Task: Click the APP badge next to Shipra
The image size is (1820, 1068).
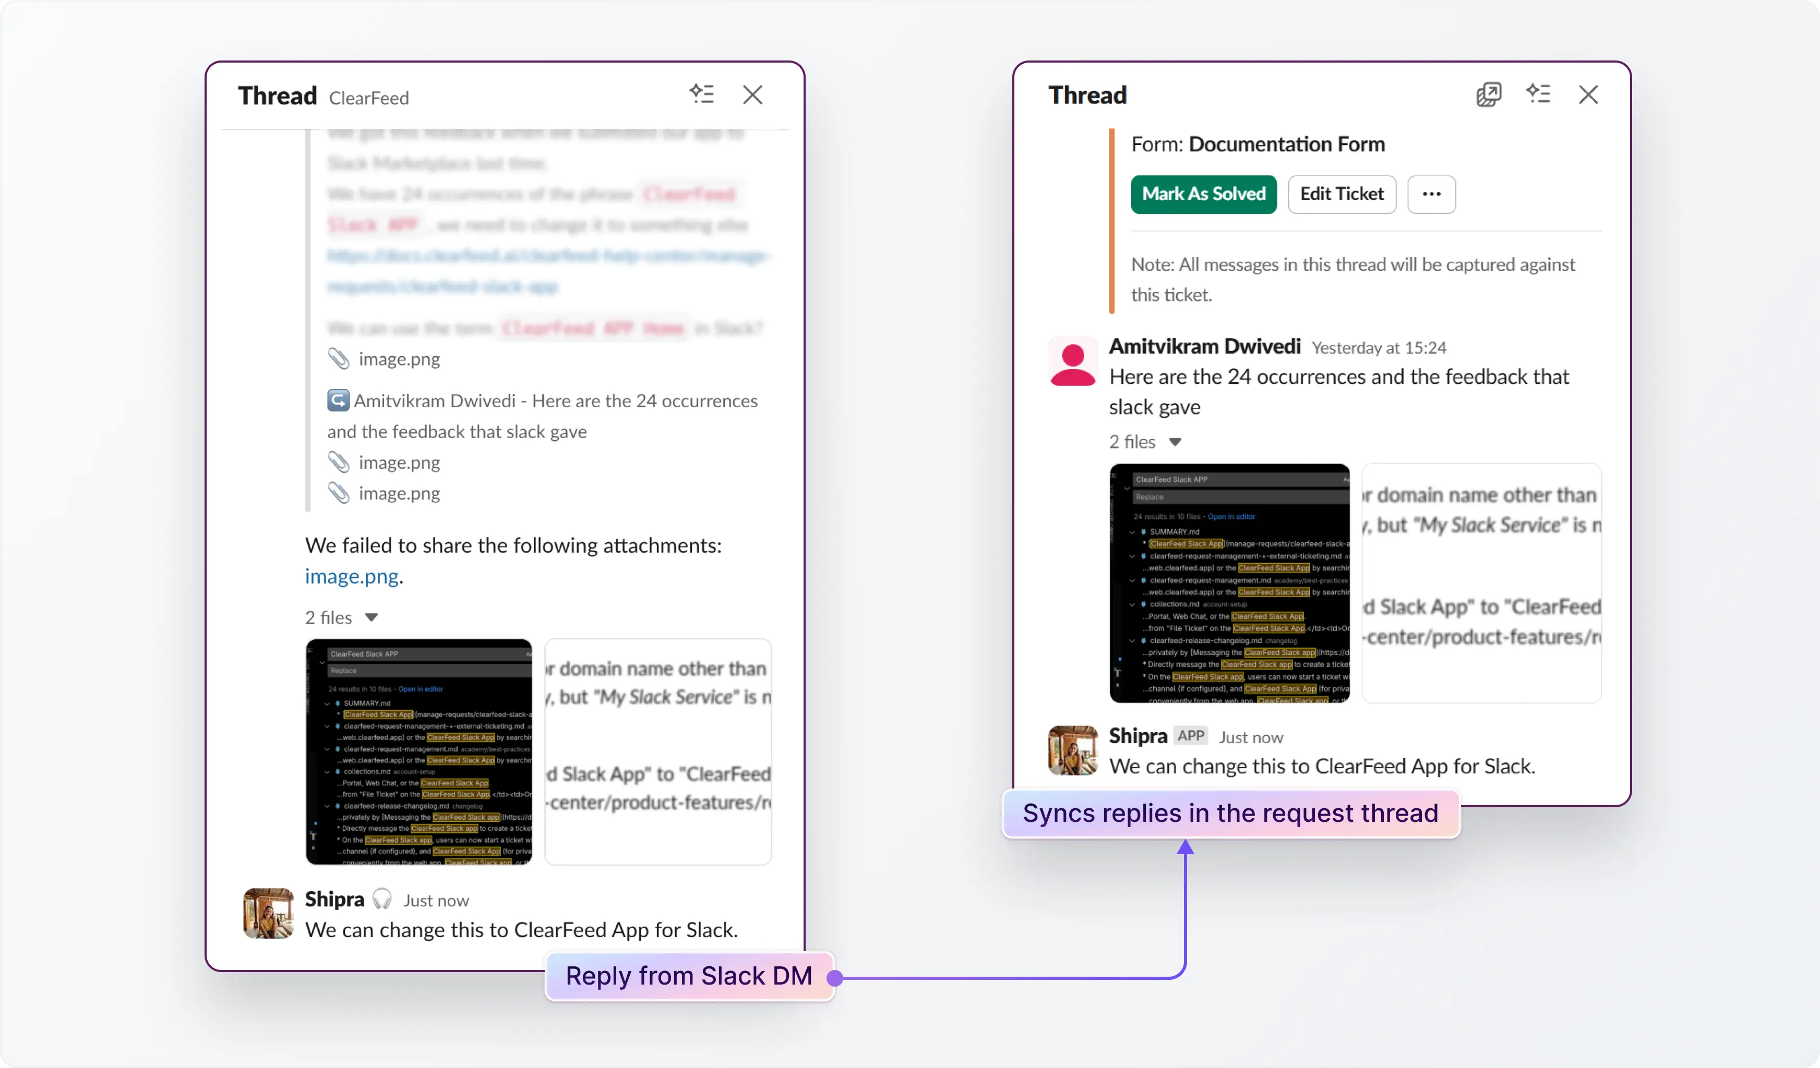Action: click(x=1191, y=736)
